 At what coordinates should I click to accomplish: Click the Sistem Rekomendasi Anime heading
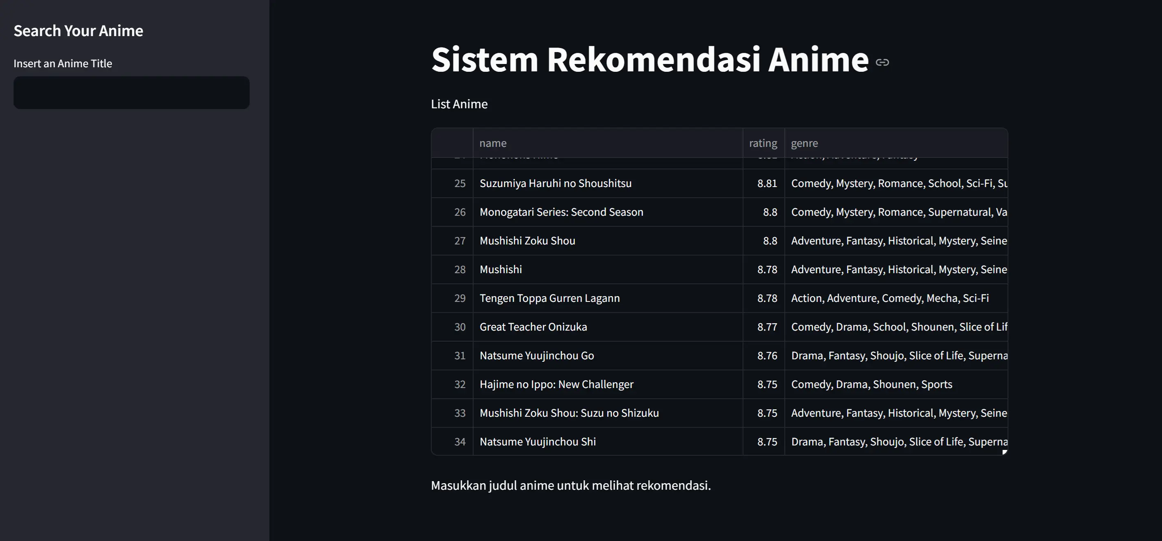tap(648, 60)
